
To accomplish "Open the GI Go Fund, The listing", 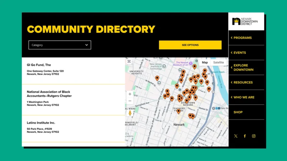I will coord(39,65).
